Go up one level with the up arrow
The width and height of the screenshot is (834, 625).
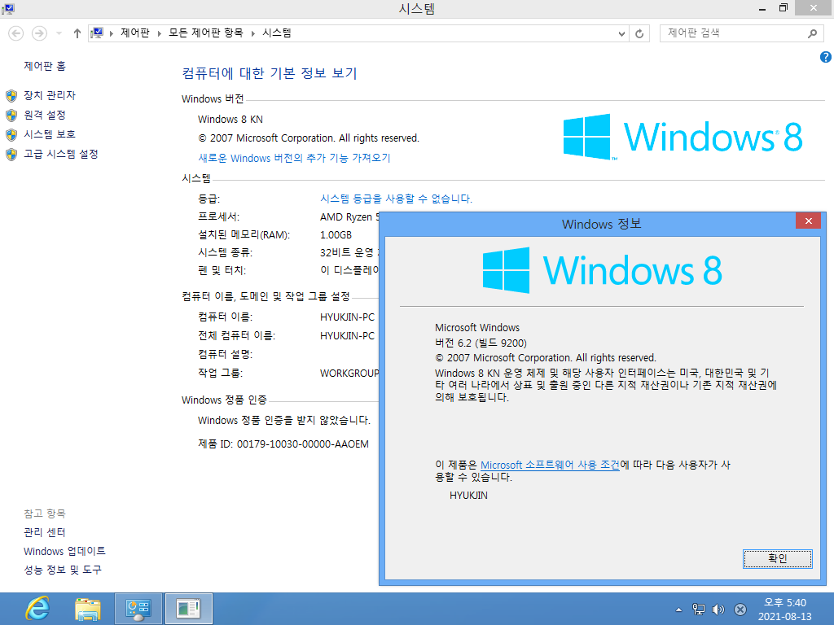[x=77, y=33]
